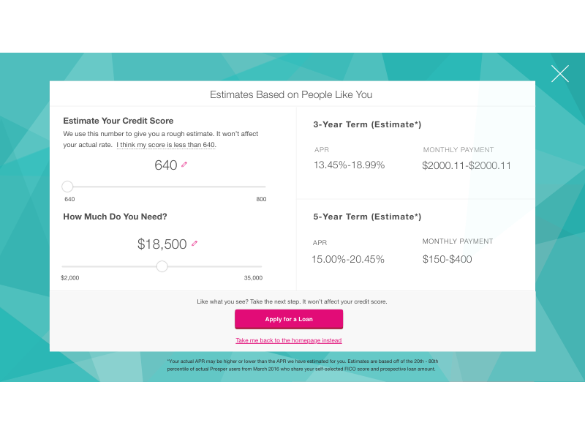Select the 3-Year Term estimate heading
This screenshot has height=439, width=585.
point(367,124)
